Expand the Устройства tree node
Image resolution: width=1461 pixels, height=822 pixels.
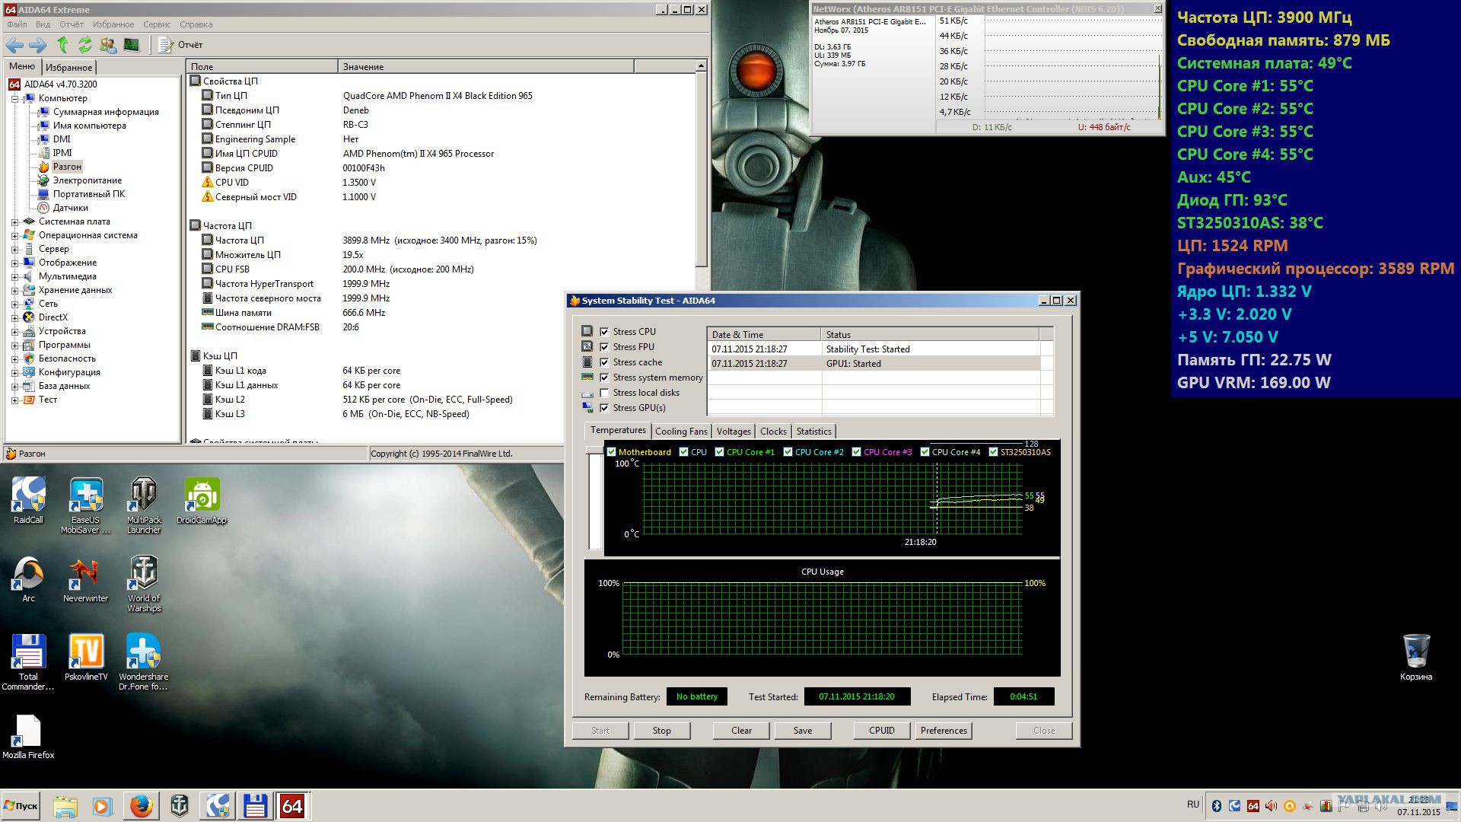(x=14, y=331)
